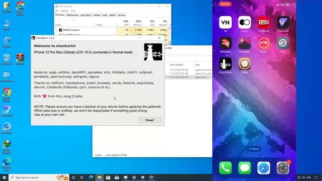
Task: Open Settings gear from the taskbar
Action: (x=134, y=177)
